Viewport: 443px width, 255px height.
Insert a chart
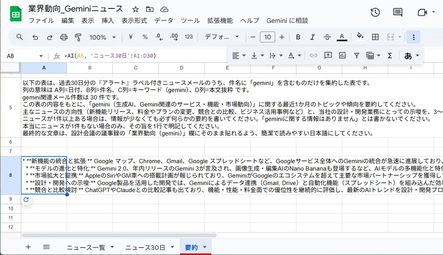tap(342, 56)
